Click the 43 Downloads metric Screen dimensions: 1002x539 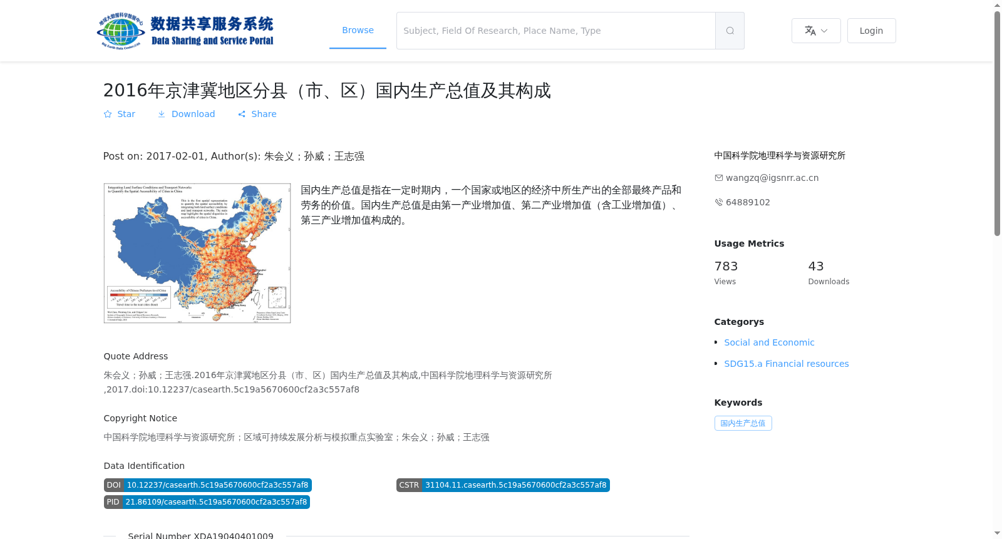[829, 273]
